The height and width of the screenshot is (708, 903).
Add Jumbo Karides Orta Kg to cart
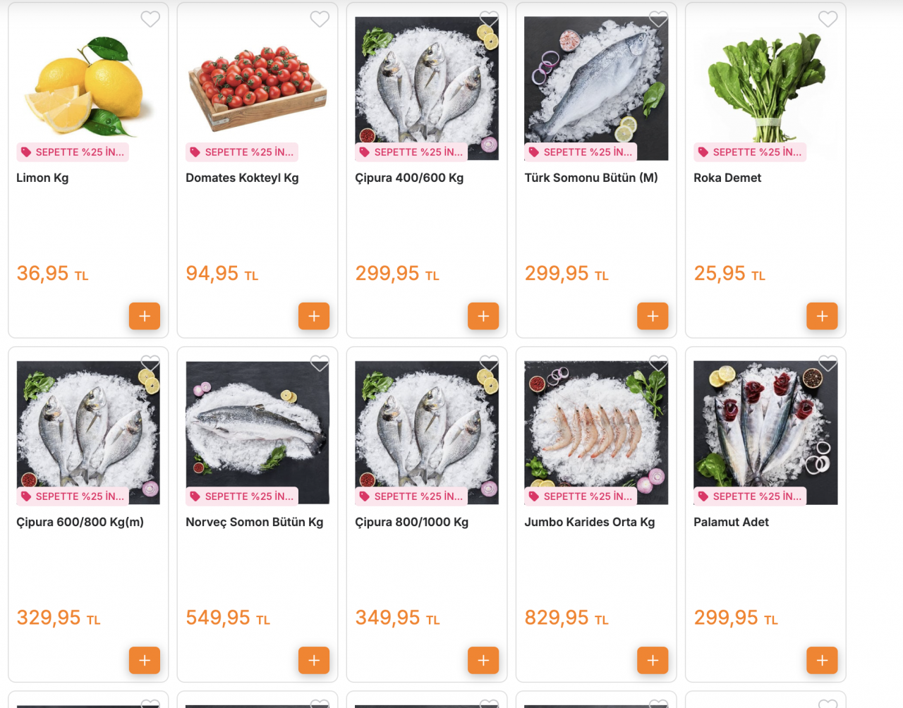point(653,660)
